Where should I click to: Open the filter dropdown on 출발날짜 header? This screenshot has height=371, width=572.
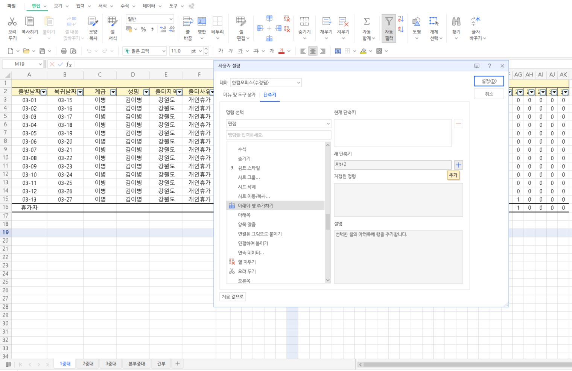coord(44,92)
